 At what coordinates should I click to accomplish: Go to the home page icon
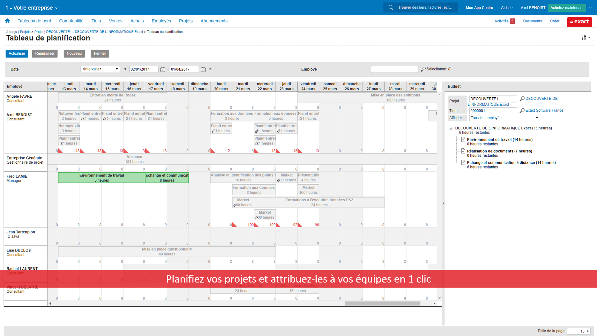tap(7, 21)
